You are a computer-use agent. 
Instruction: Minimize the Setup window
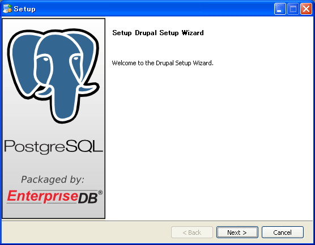click(280, 9)
